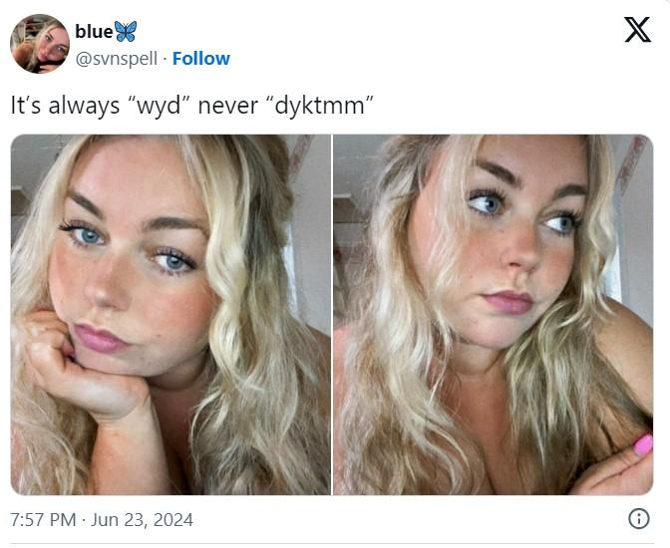The height and width of the screenshot is (548, 670).
Task: Click the tweet's opening word "It's"
Action: pyautogui.click(x=26, y=105)
